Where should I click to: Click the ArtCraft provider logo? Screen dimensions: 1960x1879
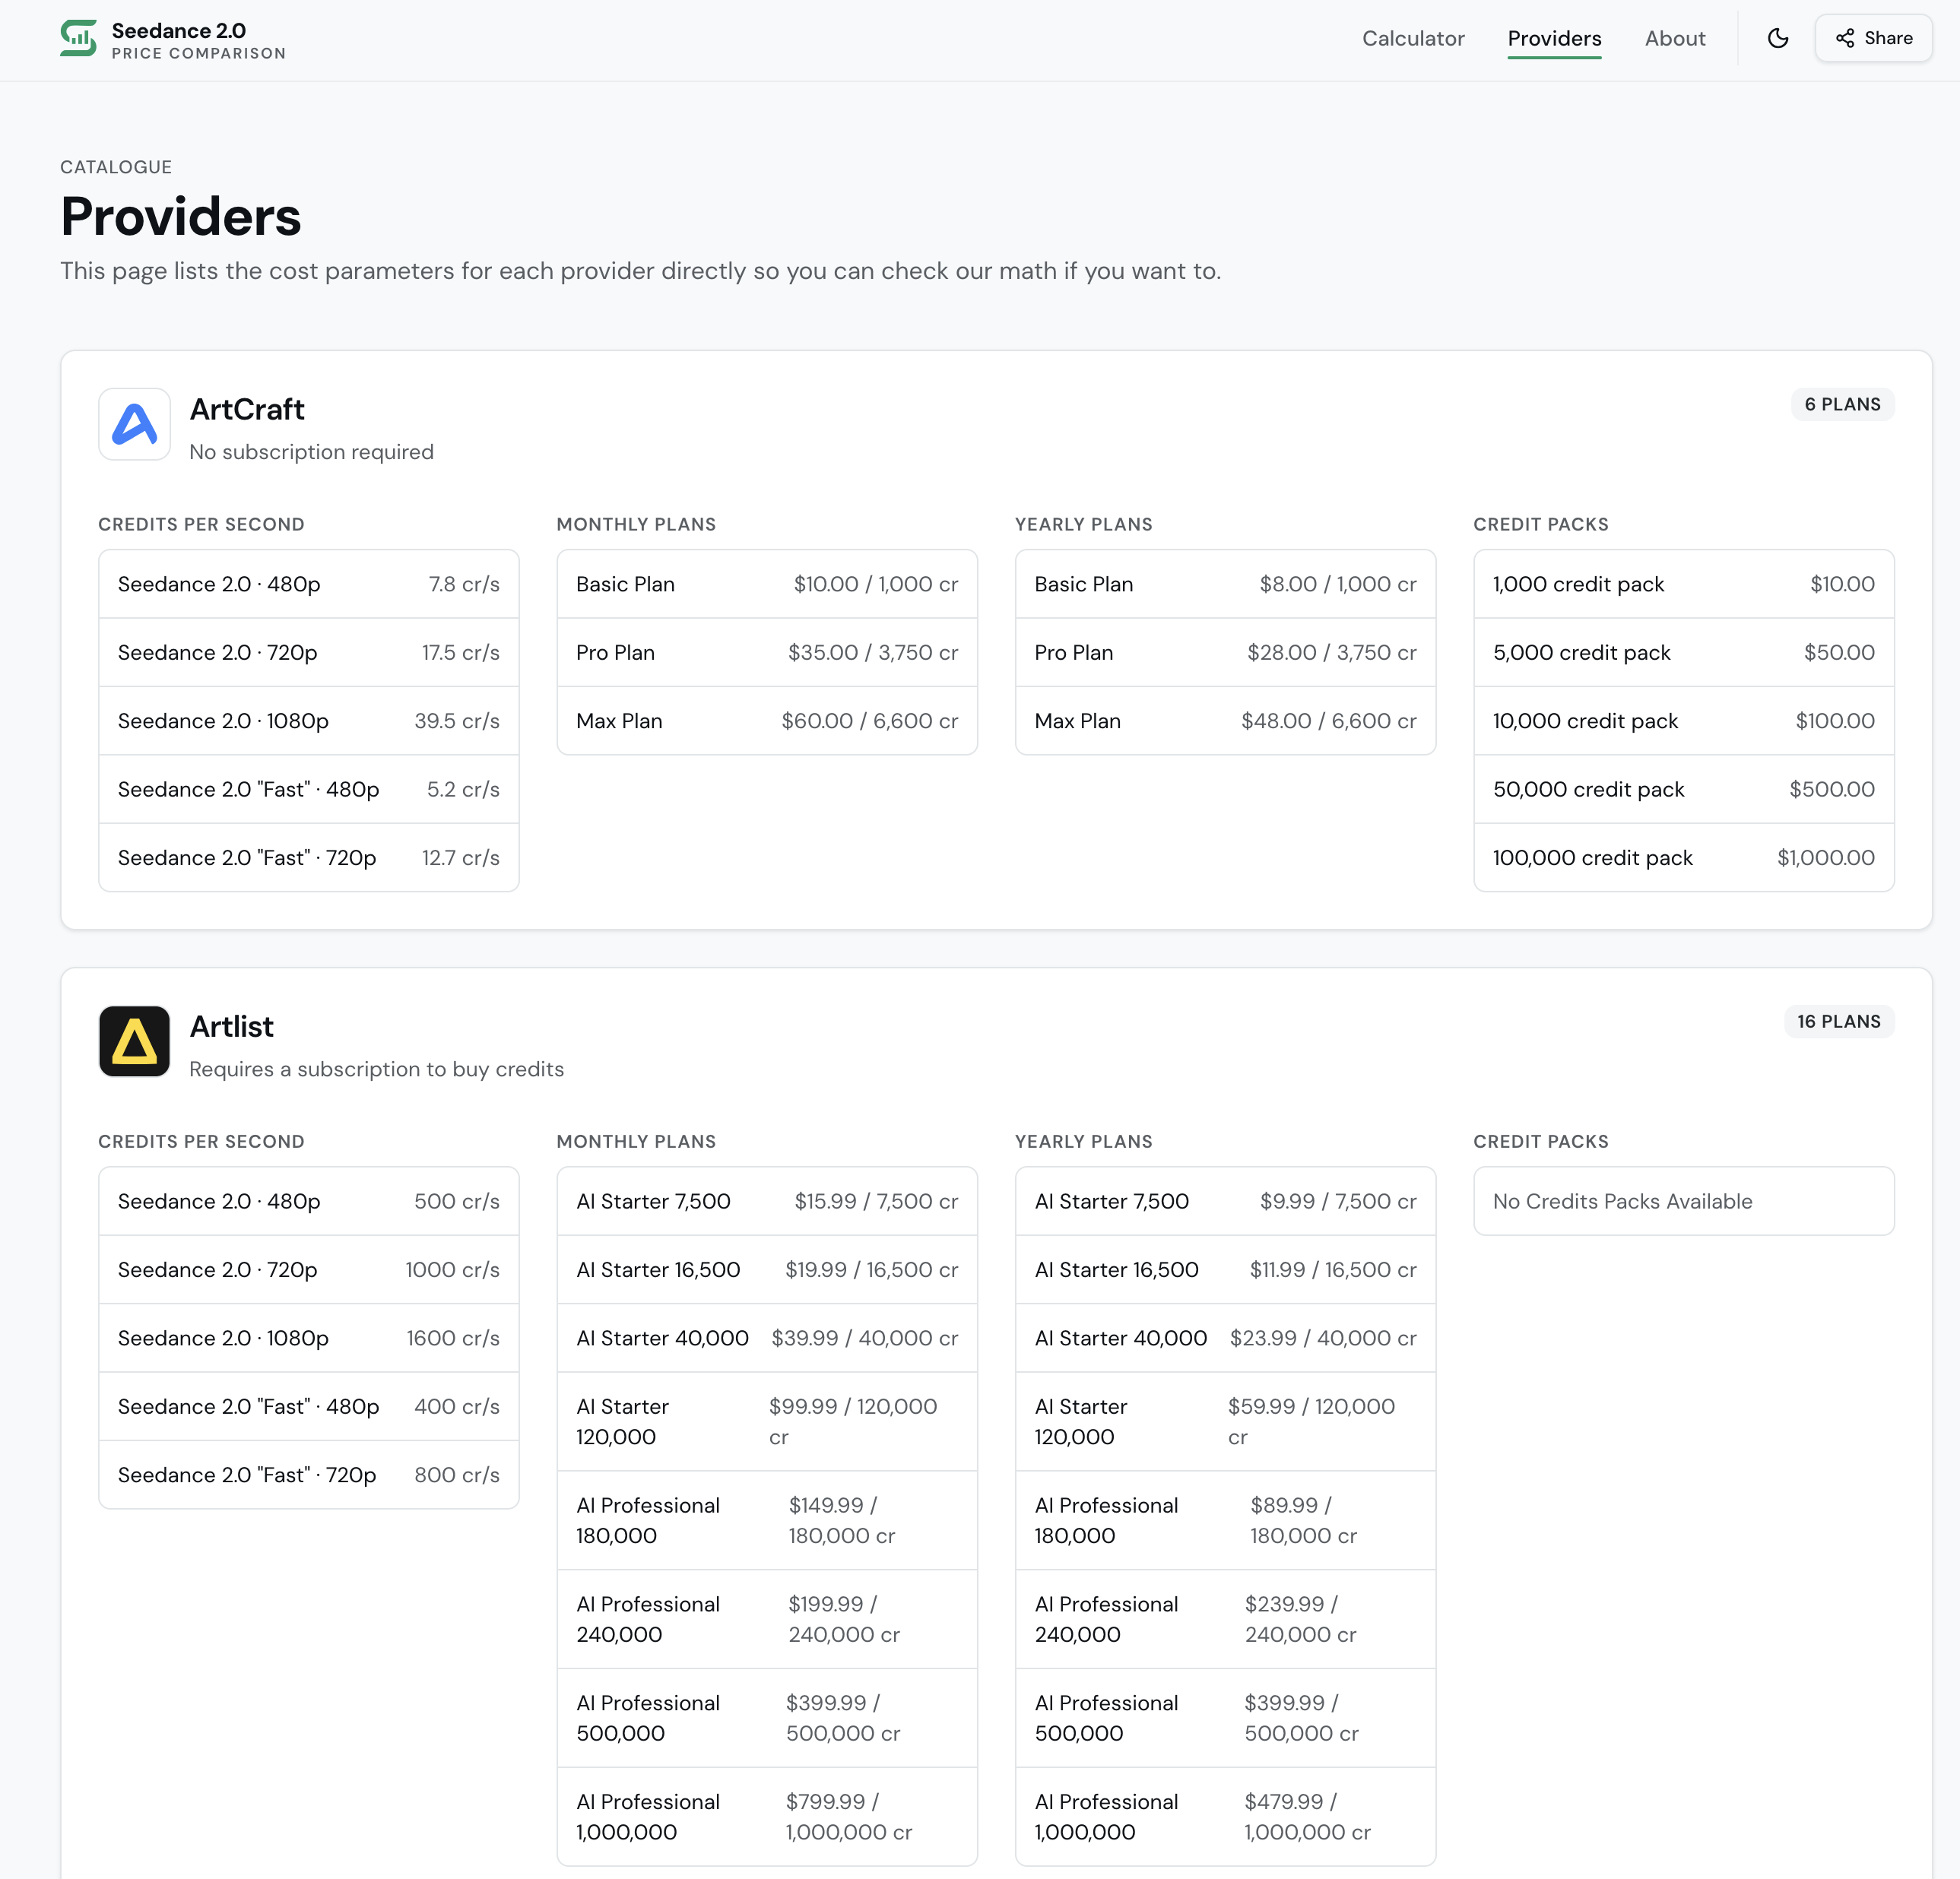tap(134, 424)
